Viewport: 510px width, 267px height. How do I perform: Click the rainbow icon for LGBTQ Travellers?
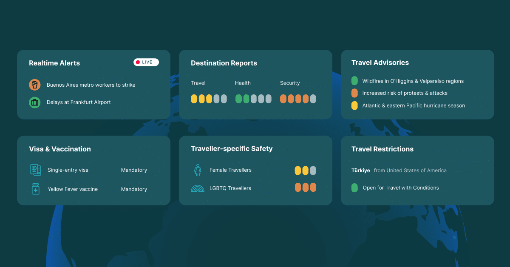click(x=197, y=187)
